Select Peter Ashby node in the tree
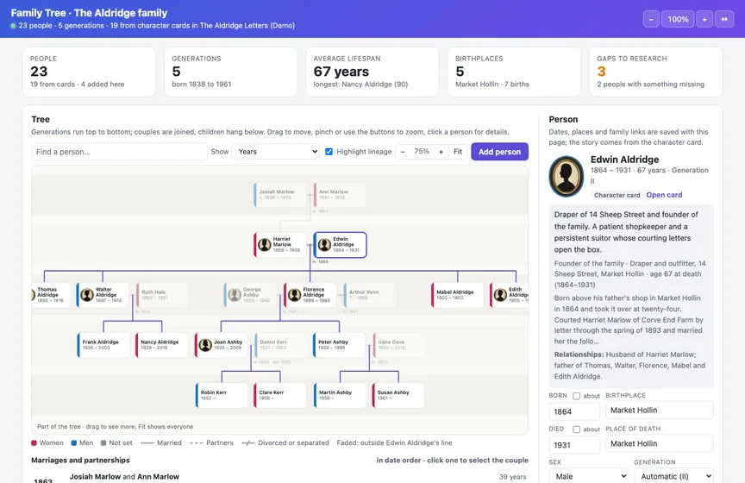The height and width of the screenshot is (483, 745). [339, 345]
